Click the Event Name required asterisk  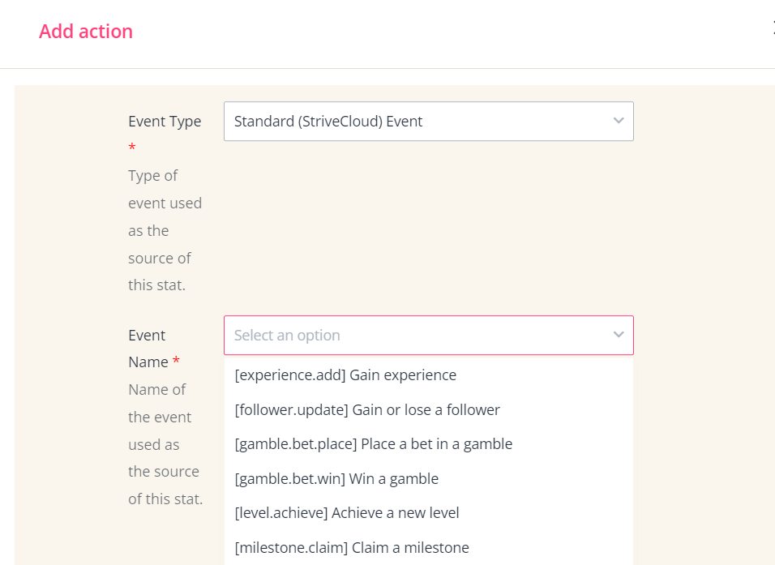tap(176, 362)
